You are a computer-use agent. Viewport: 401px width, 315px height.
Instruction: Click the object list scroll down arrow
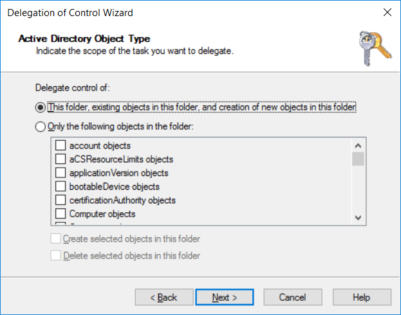(x=358, y=218)
